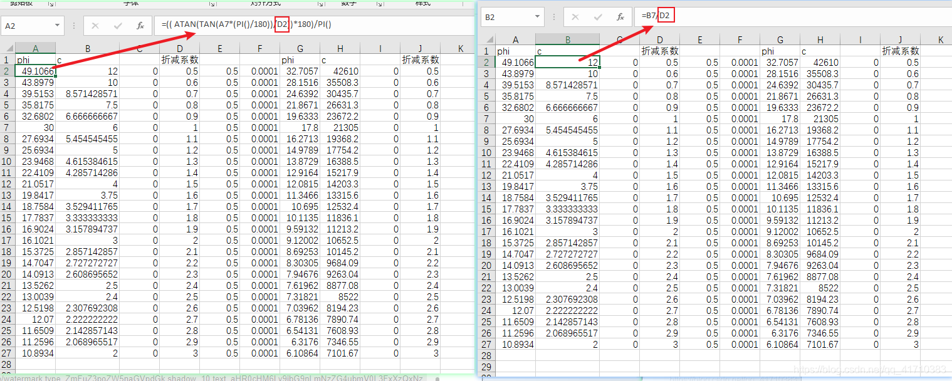Screen dimensions: 952x381
Task: Click cell A1 'phi' in the left window
Action: point(35,60)
